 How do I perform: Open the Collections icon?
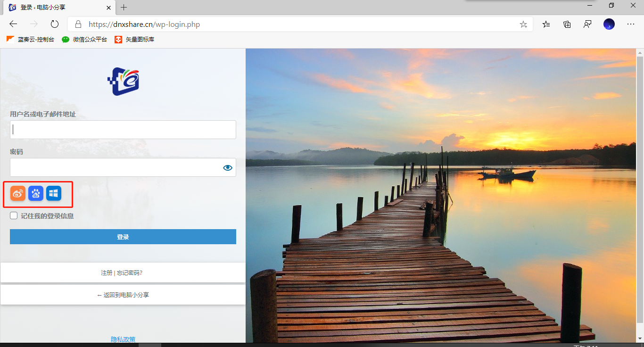[x=567, y=24]
